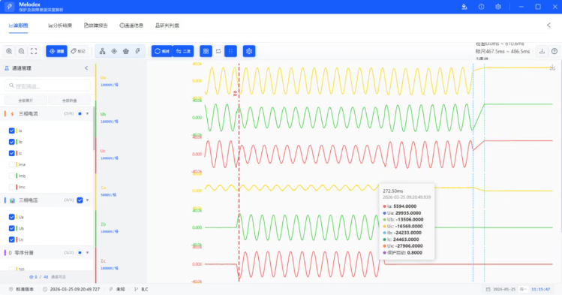Open the blue waveform settings gear
Screen dimensions: 562x295
tap(249, 51)
